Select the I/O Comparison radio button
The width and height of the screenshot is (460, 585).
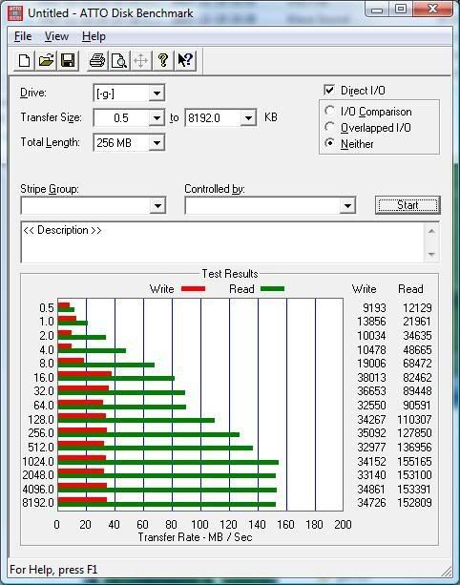coord(330,111)
